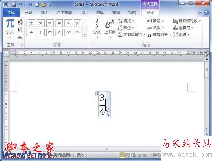Select the Design (设计) equation tools tab
212x161 pixels.
[x=150, y=13]
